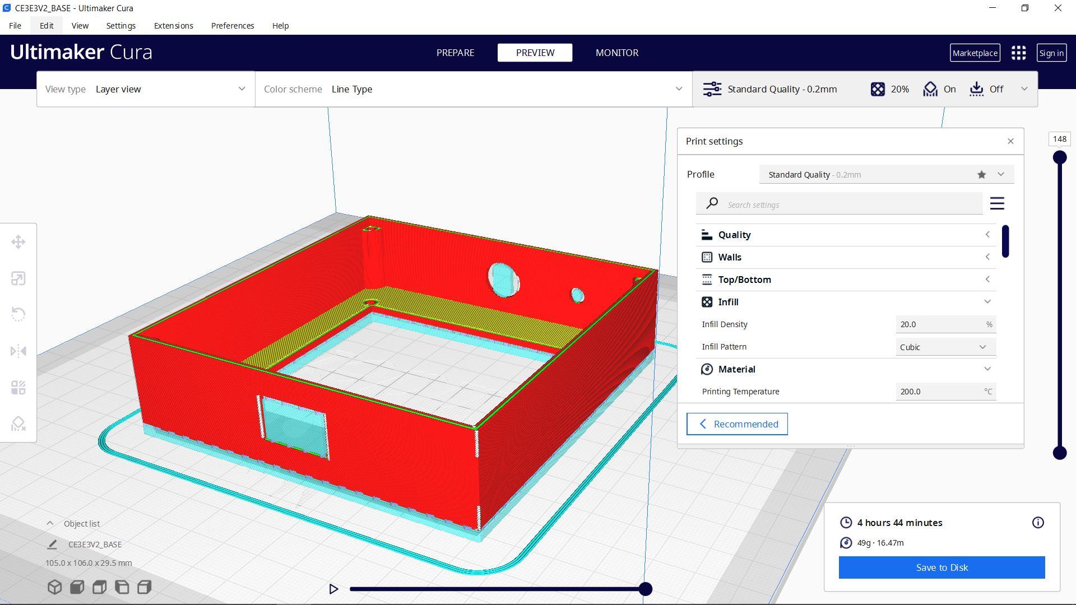Select the Move tool in left toolbar
Image resolution: width=1076 pixels, height=605 pixels.
pyautogui.click(x=18, y=242)
